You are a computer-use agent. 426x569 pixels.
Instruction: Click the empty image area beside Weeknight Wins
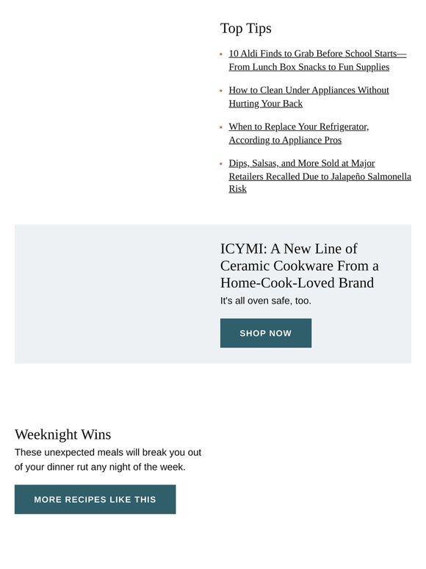[x=316, y=470]
